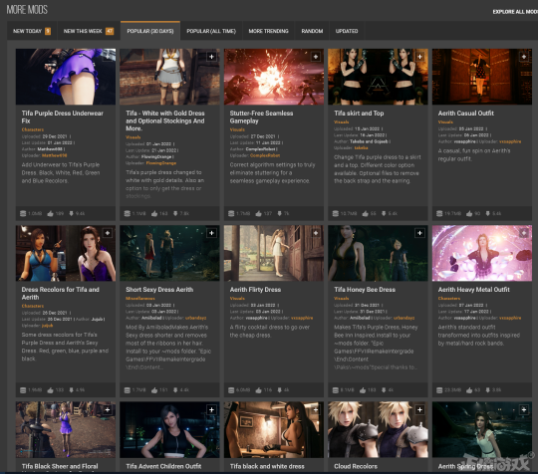Screen dimensions: 538x474
Task: Open the Stutter-Free Seamless Gameplay explosion thumbnail
Action: pos(274,77)
